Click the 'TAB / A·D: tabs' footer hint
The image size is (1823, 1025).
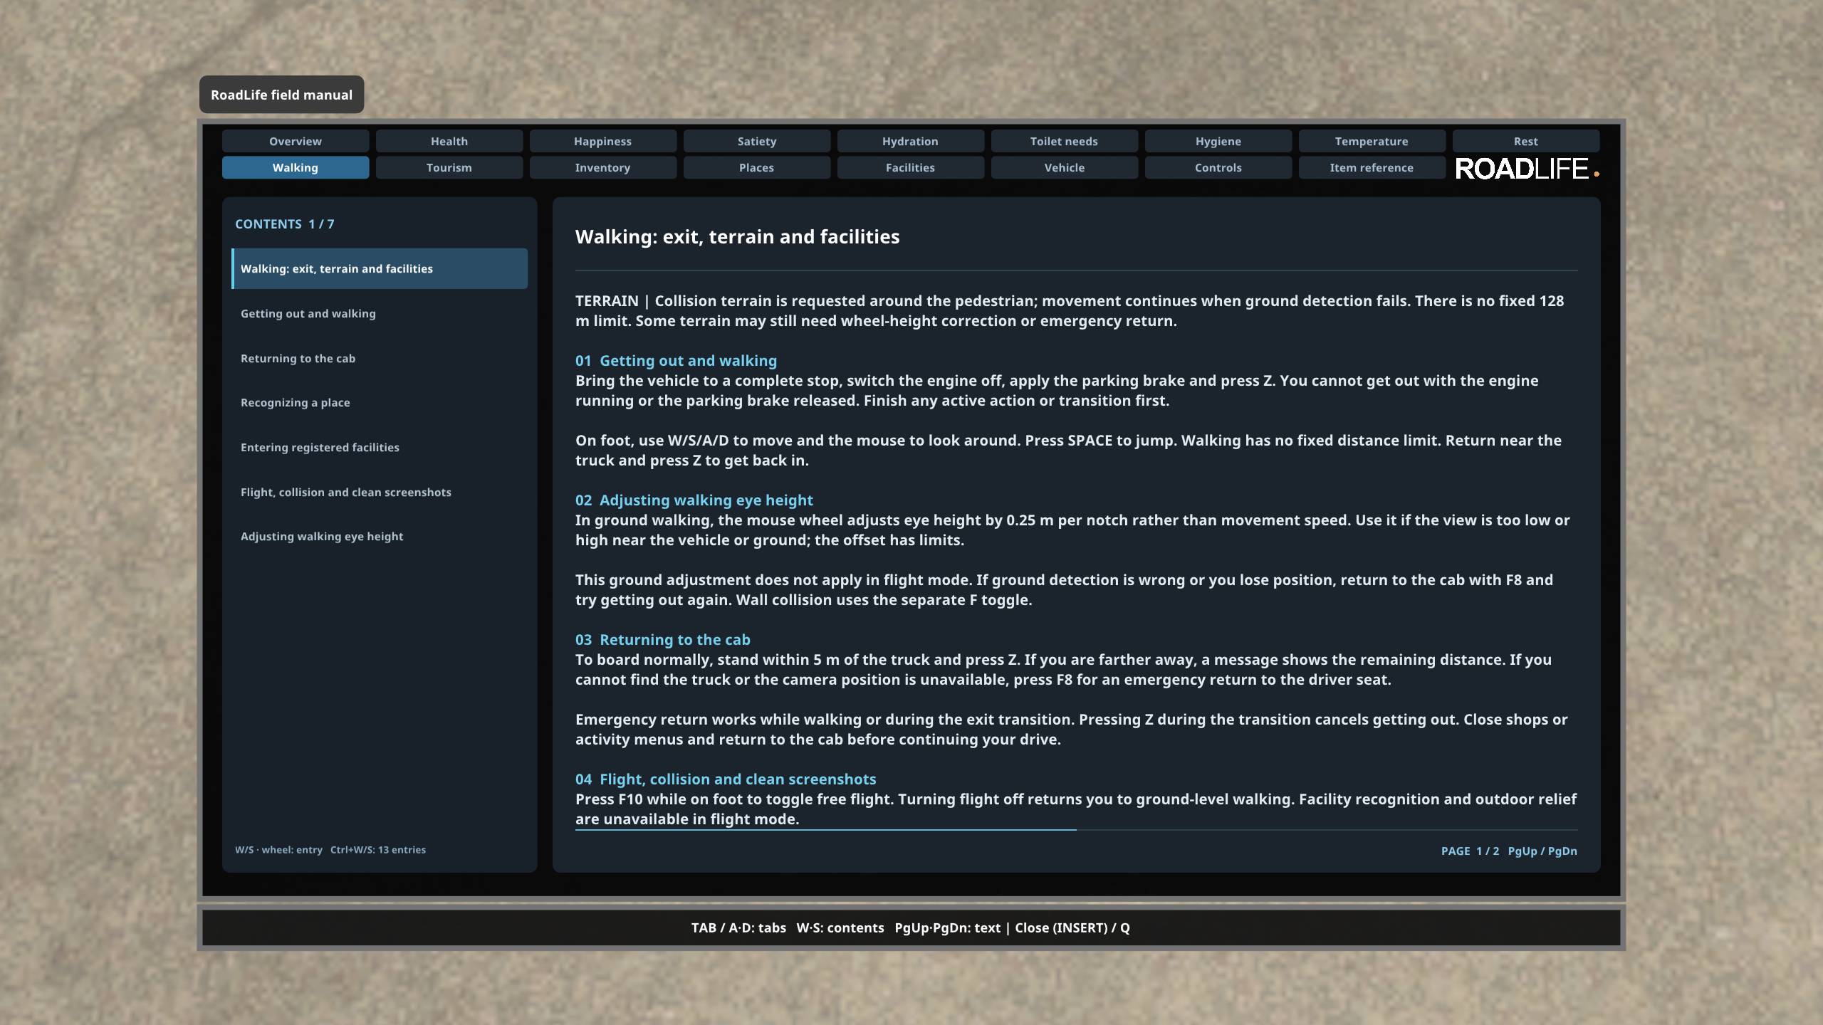[738, 927]
